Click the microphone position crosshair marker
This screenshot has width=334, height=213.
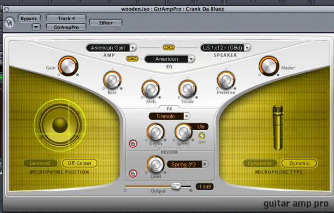pos(69,134)
